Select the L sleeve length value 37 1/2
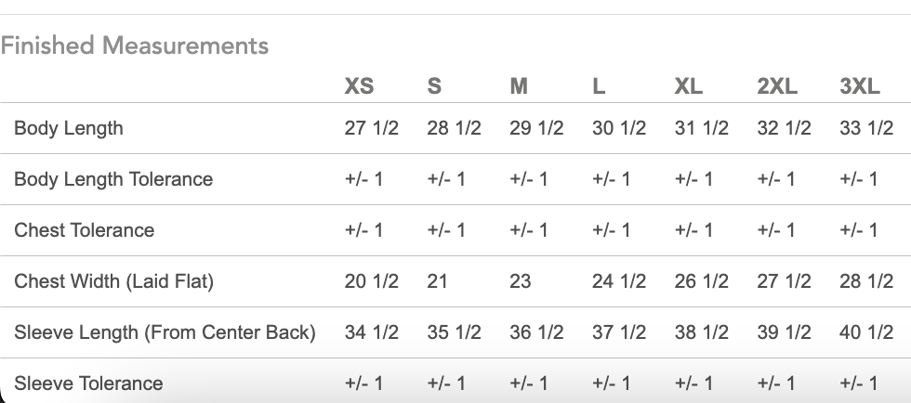The image size is (911, 403). click(619, 332)
